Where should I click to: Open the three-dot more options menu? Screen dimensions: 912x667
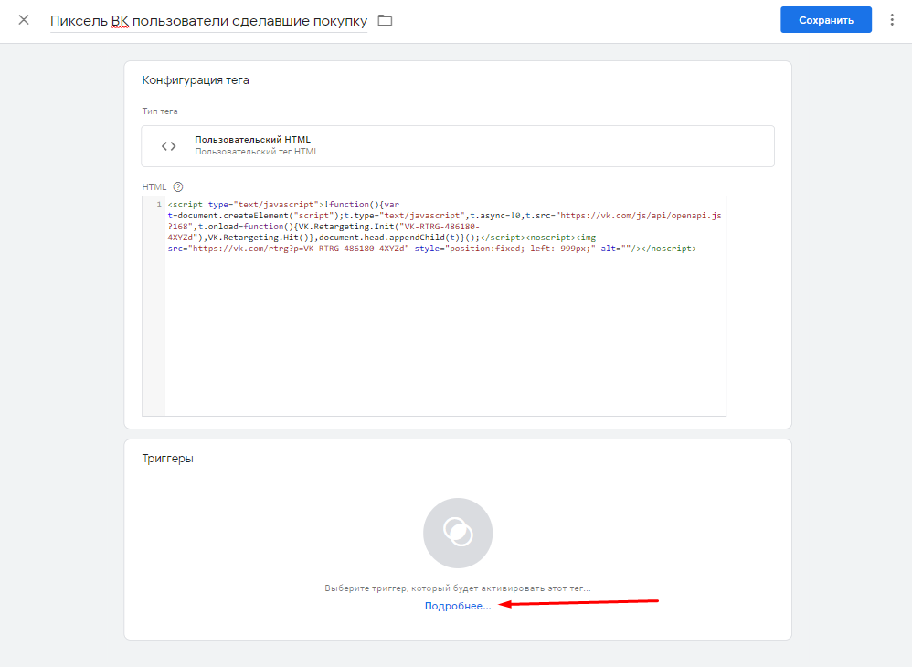(x=892, y=20)
